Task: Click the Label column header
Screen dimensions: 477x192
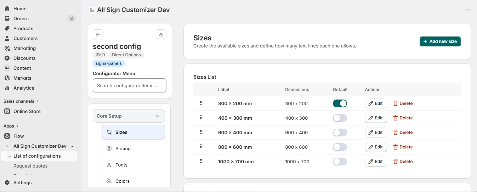Action: tap(223, 90)
